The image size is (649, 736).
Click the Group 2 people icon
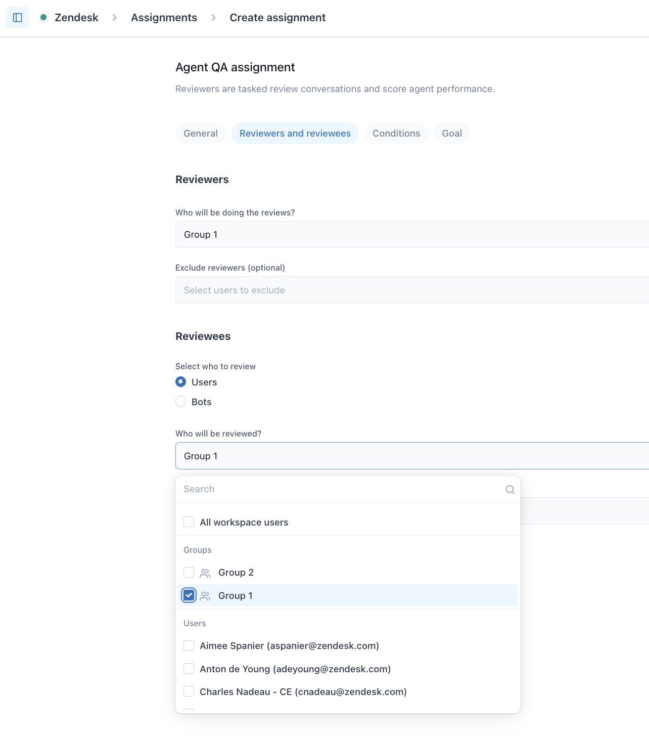click(205, 573)
